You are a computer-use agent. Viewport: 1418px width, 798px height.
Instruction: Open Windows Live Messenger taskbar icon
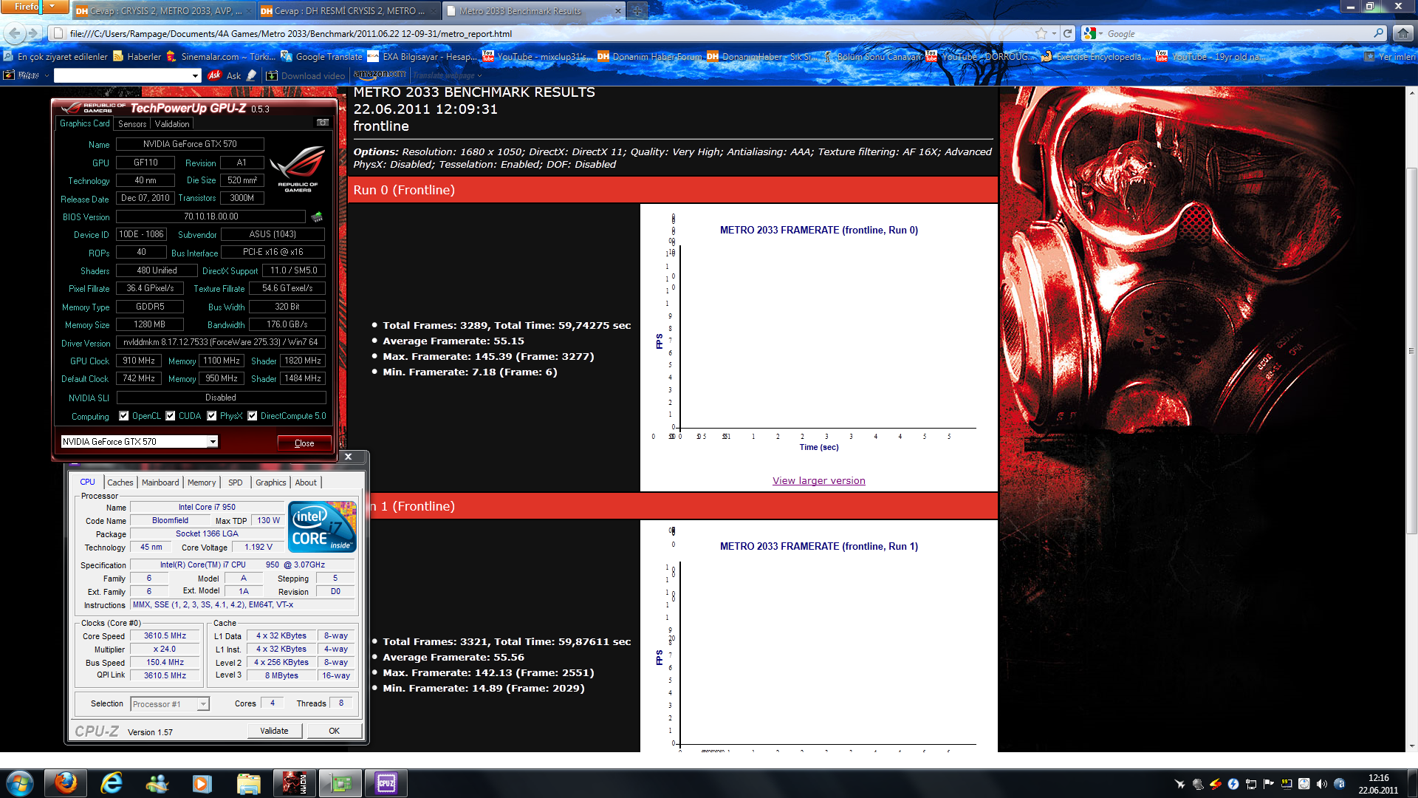coord(157,783)
